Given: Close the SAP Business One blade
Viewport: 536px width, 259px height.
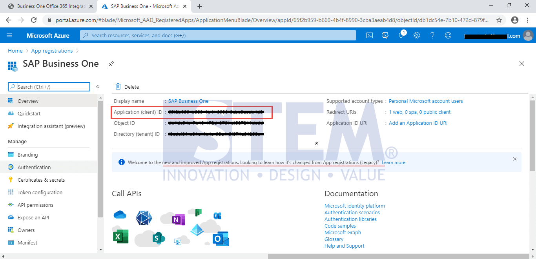Looking at the screenshot, I should pos(522,64).
